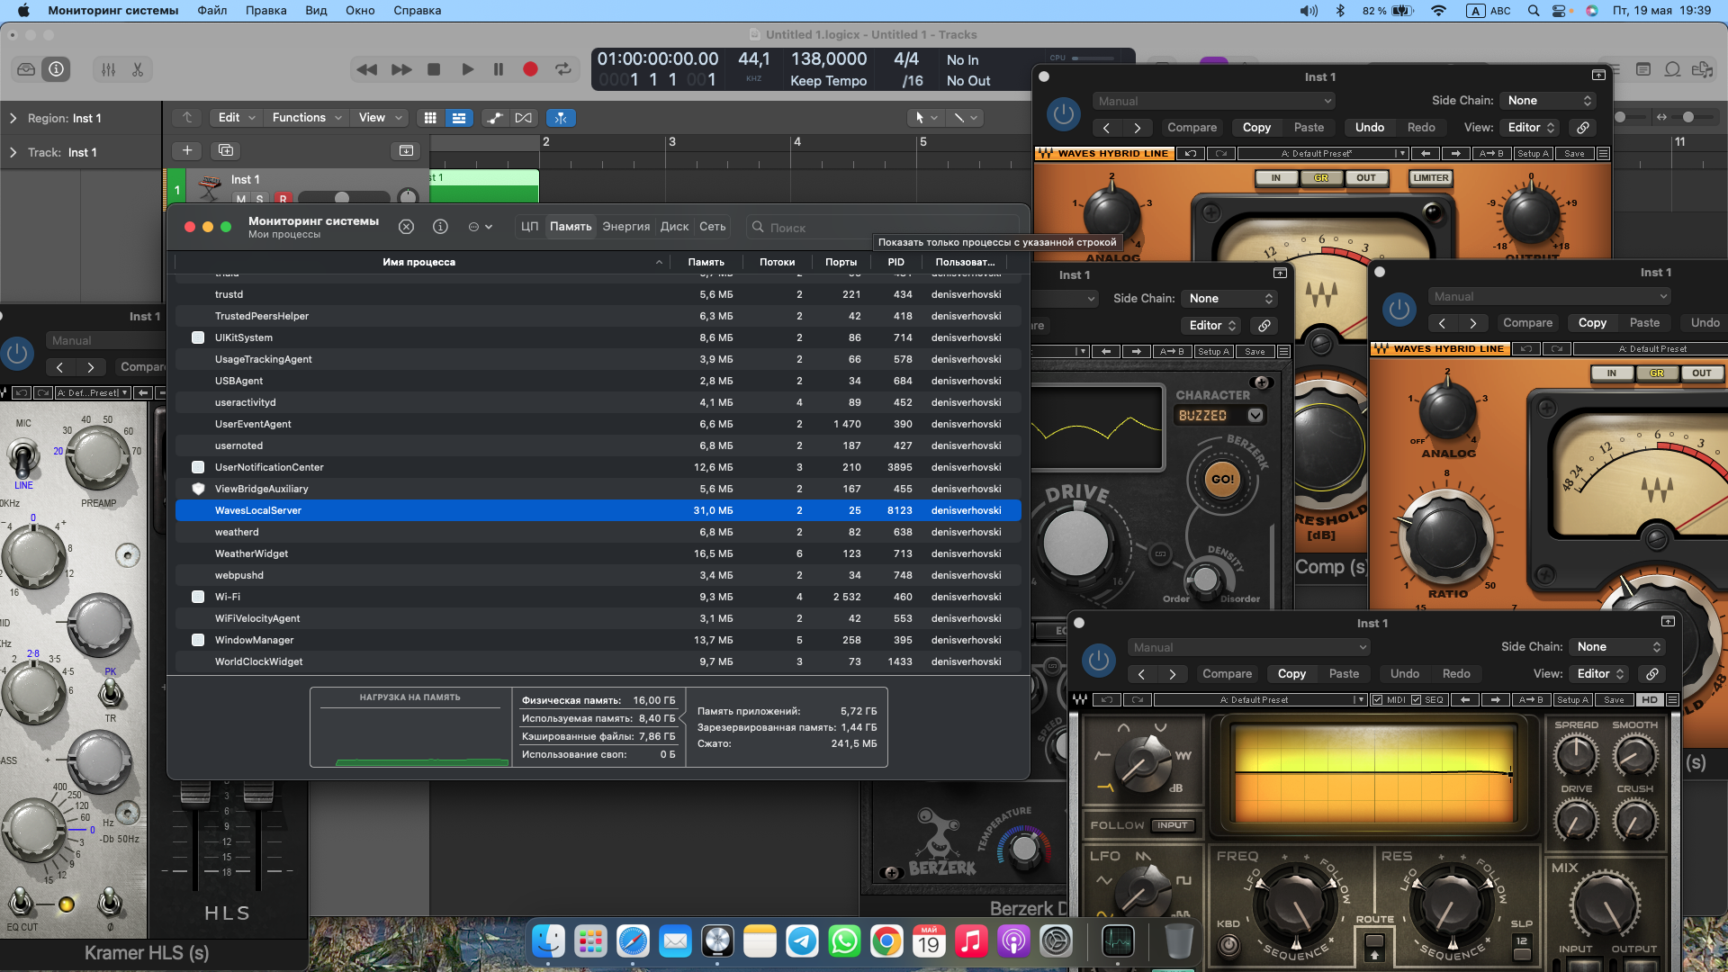Toggle cycle mode in the transport

click(x=563, y=69)
